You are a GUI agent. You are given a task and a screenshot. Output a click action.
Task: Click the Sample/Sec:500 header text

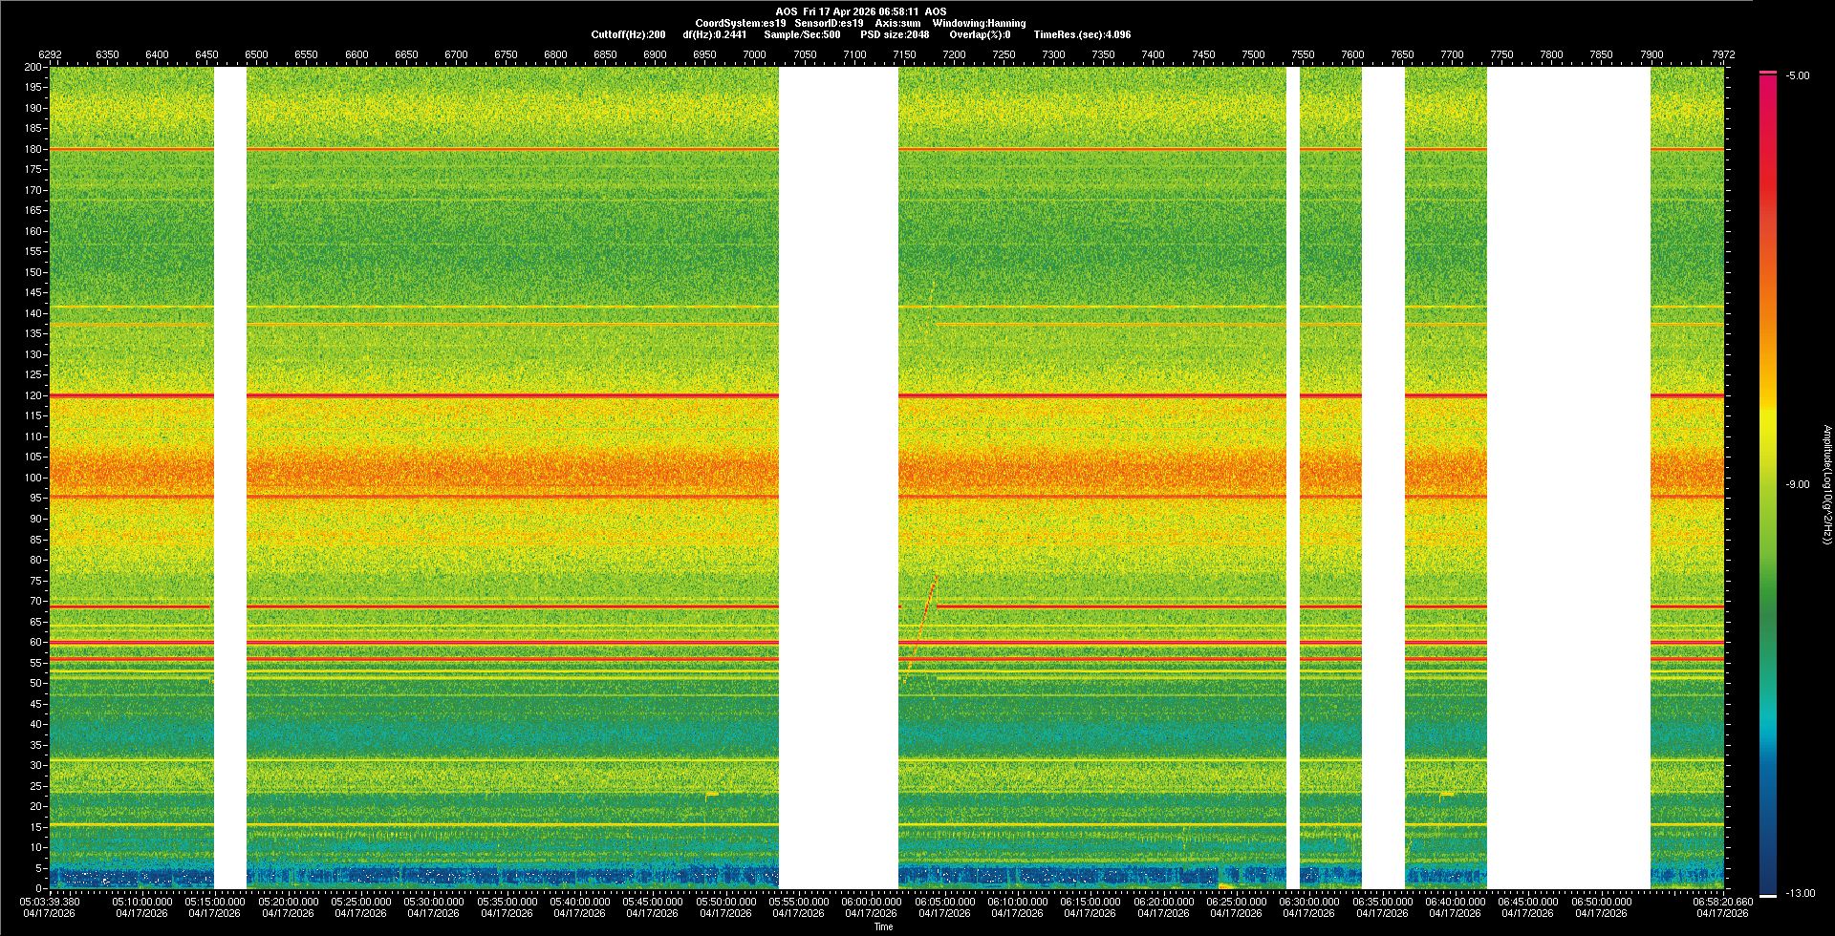coord(802,34)
